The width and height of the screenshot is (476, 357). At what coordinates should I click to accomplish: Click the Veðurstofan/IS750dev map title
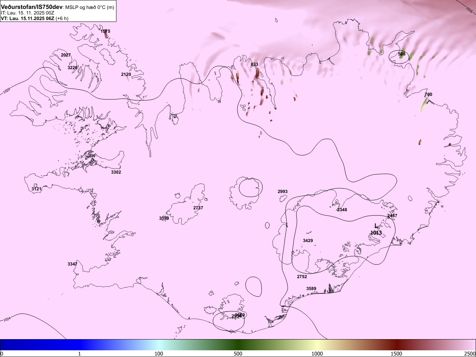pos(32,7)
